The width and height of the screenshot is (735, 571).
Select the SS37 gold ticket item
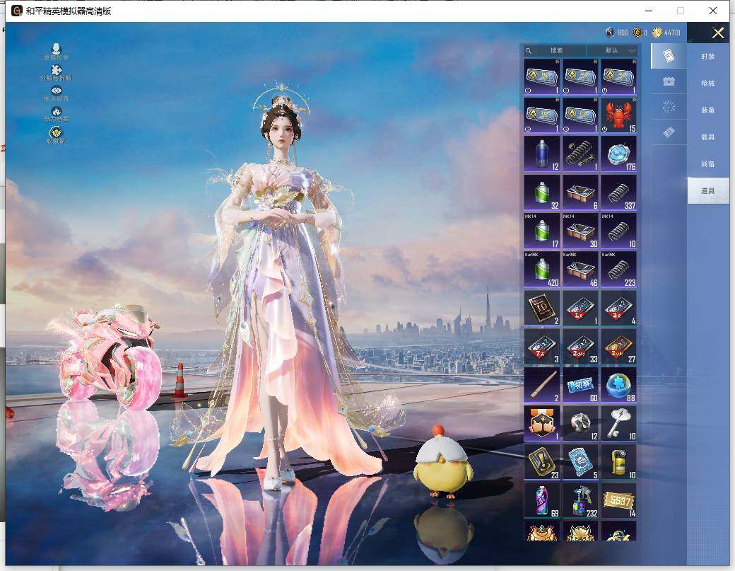pos(618,500)
